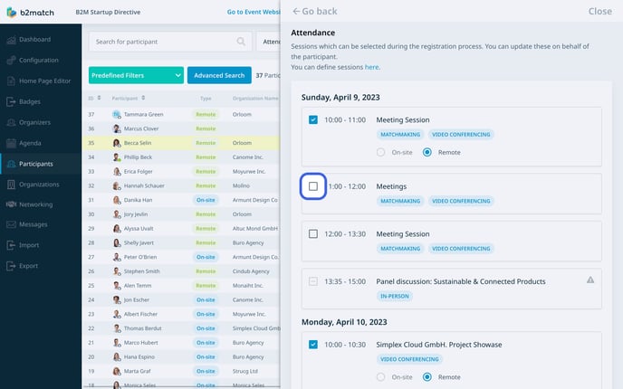Select Remote for 10:00 Meeting Session
This screenshot has width=623, height=389.
427,152
